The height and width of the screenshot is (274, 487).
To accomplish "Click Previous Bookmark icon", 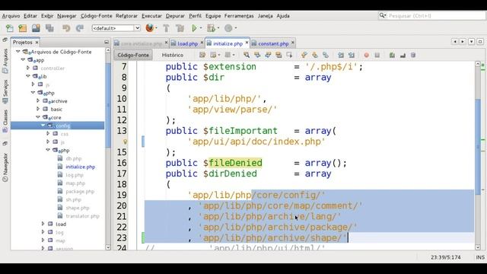I will 304,55.
